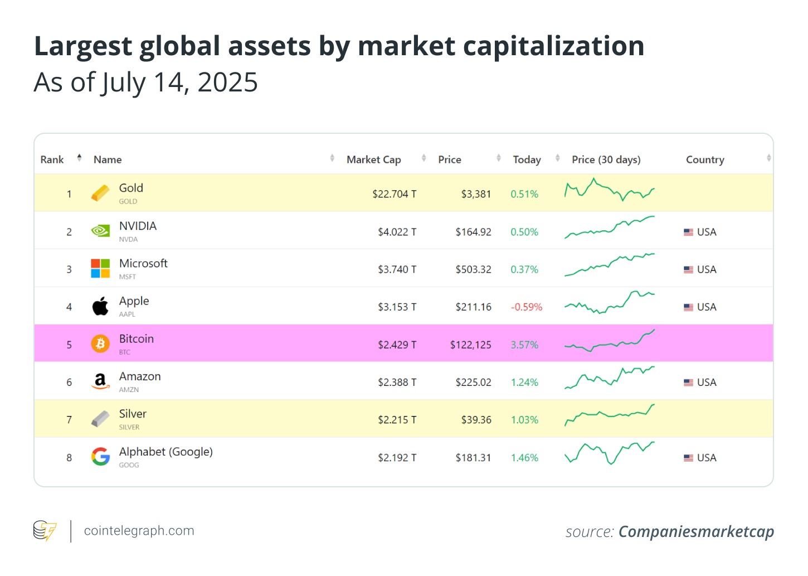Image resolution: width=808 pixels, height=576 pixels.
Task: Click the Silver bar icon
Action: click(x=100, y=419)
